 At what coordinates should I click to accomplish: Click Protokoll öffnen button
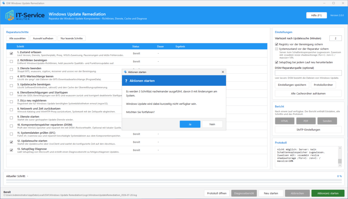pyautogui.click(x=216, y=193)
